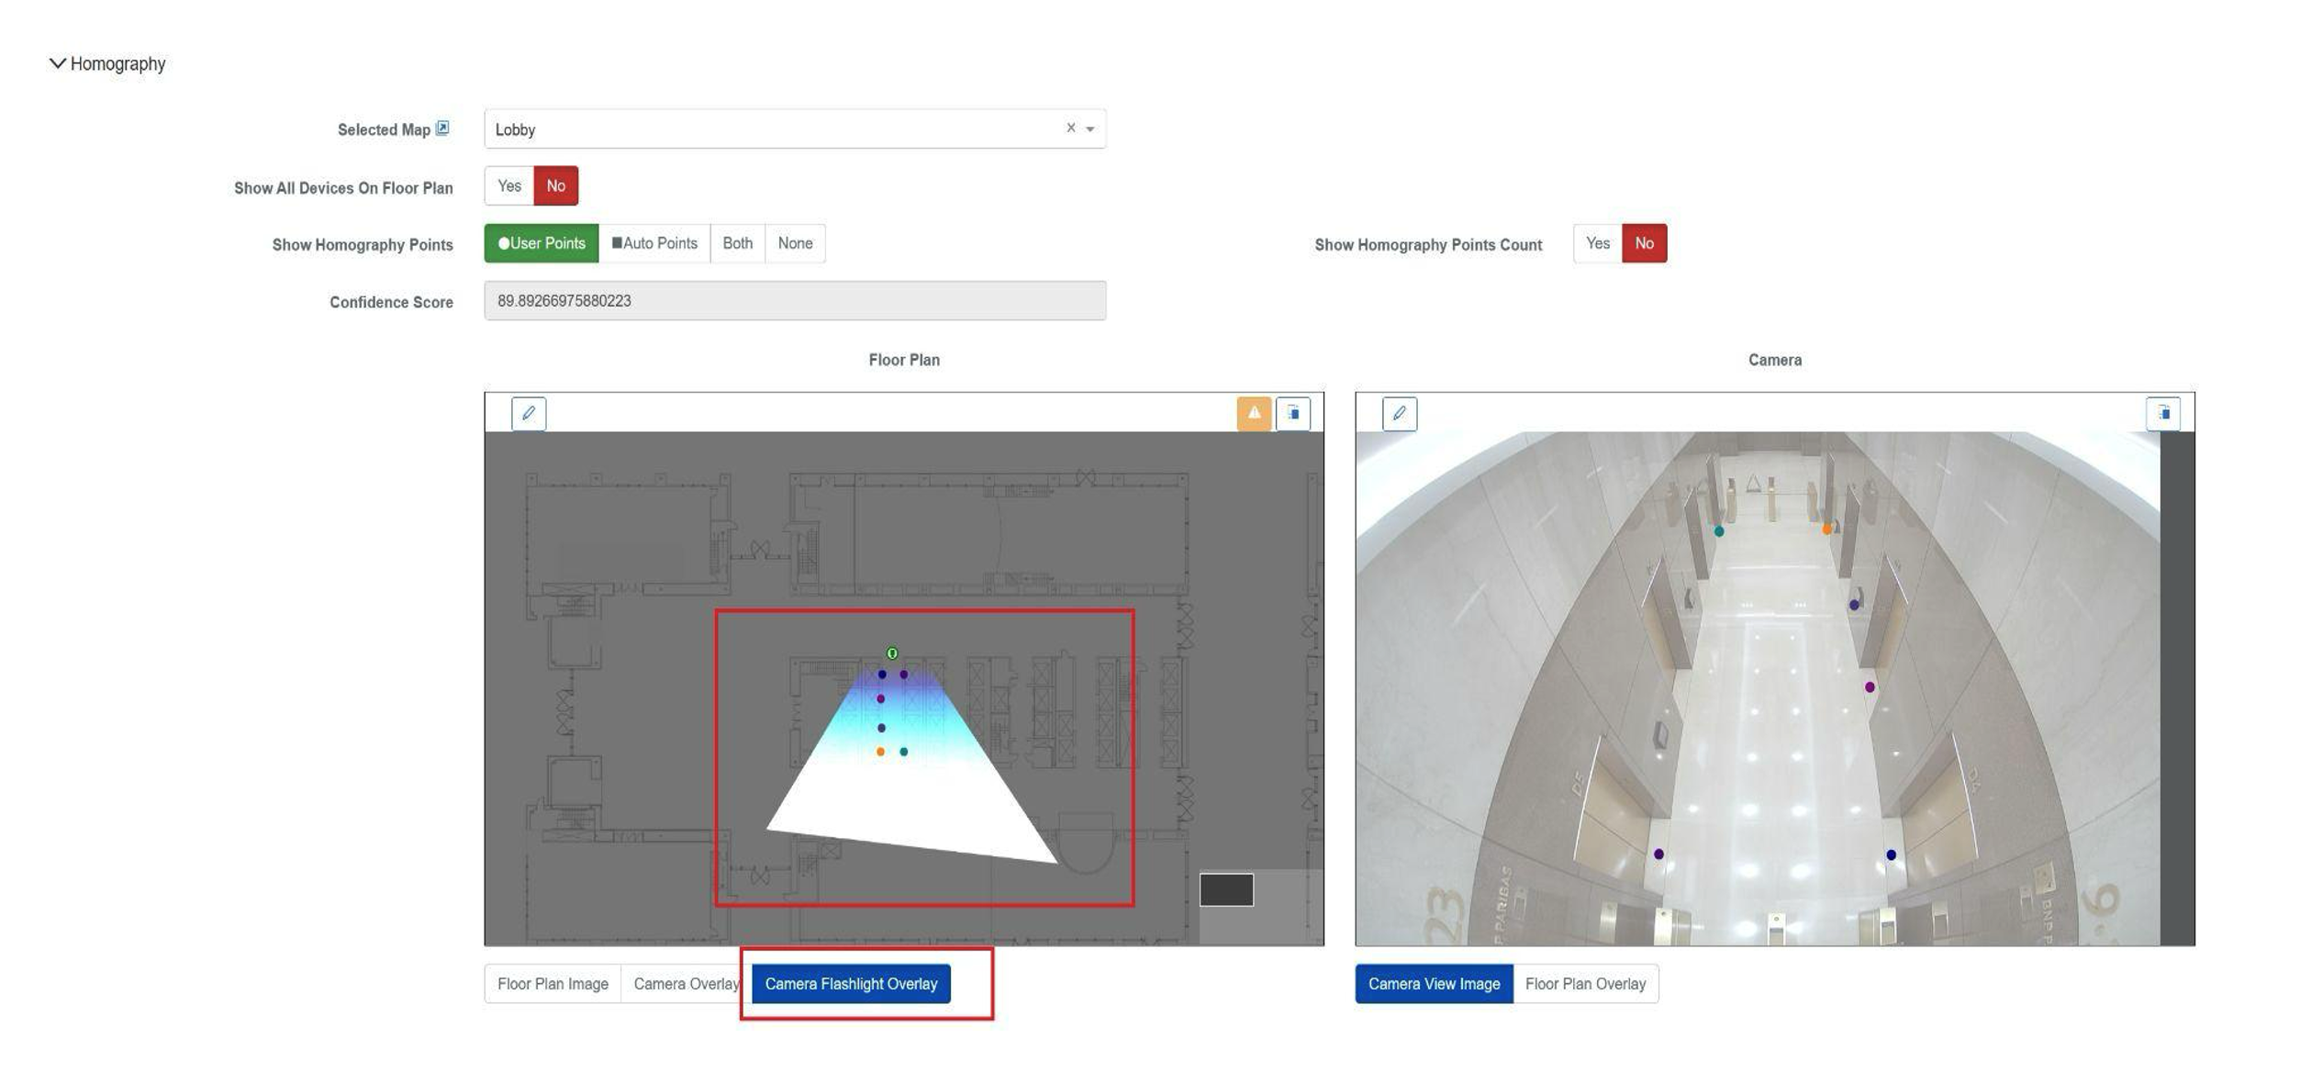This screenshot has height=1072, width=2300.
Task: Switch to Floor Plan Image tab
Action: point(553,984)
